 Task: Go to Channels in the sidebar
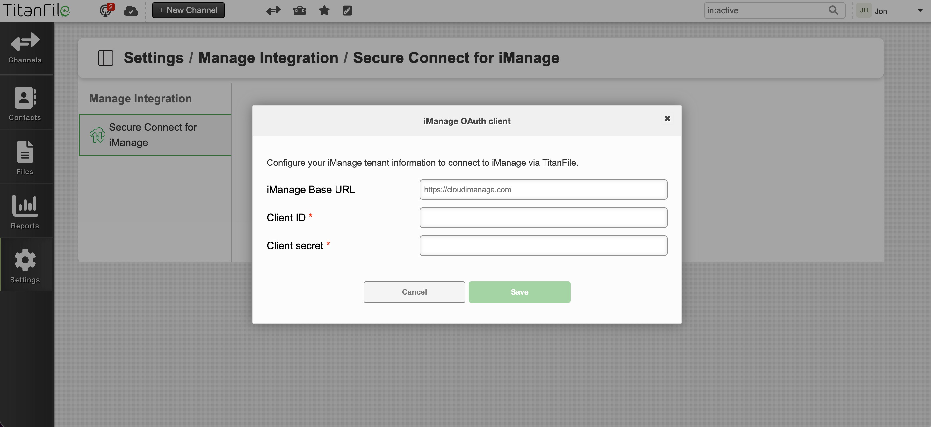[x=25, y=48]
